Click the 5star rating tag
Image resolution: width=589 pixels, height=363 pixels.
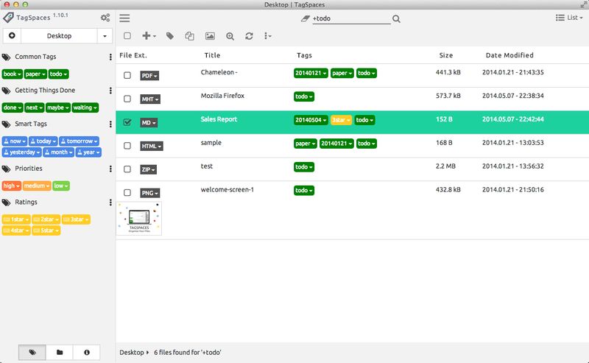pyautogui.click(x=46, y=230)
